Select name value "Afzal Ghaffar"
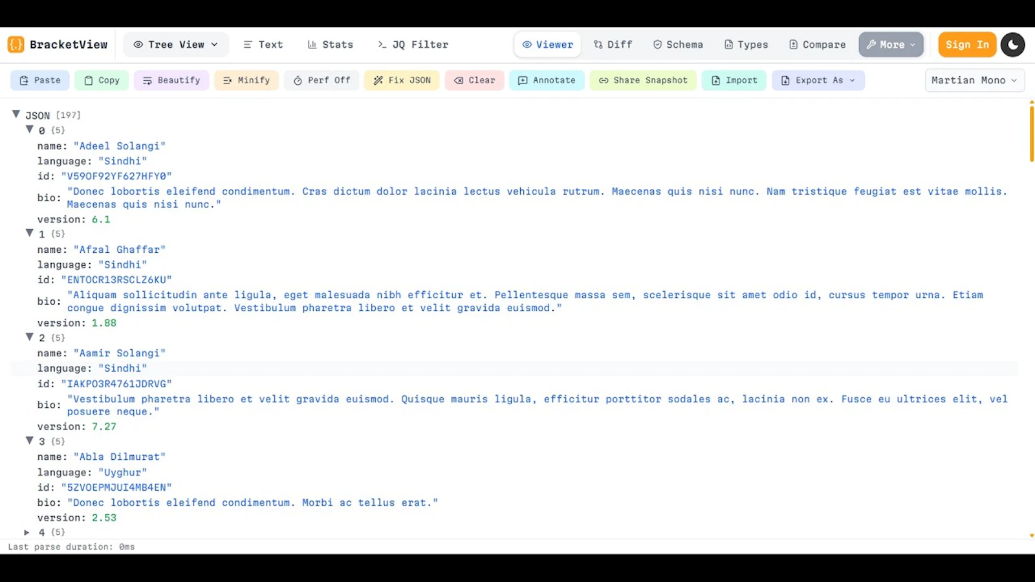This screenshot has height=582, width=1035. 120,250
